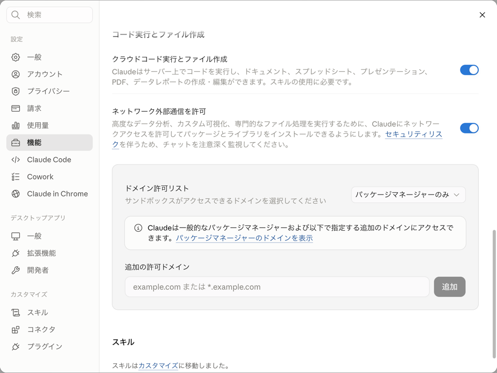Screen dimensions: 497x373
Task: Click the コネクタ blocks icon
Action: click(x=16, y=330)
